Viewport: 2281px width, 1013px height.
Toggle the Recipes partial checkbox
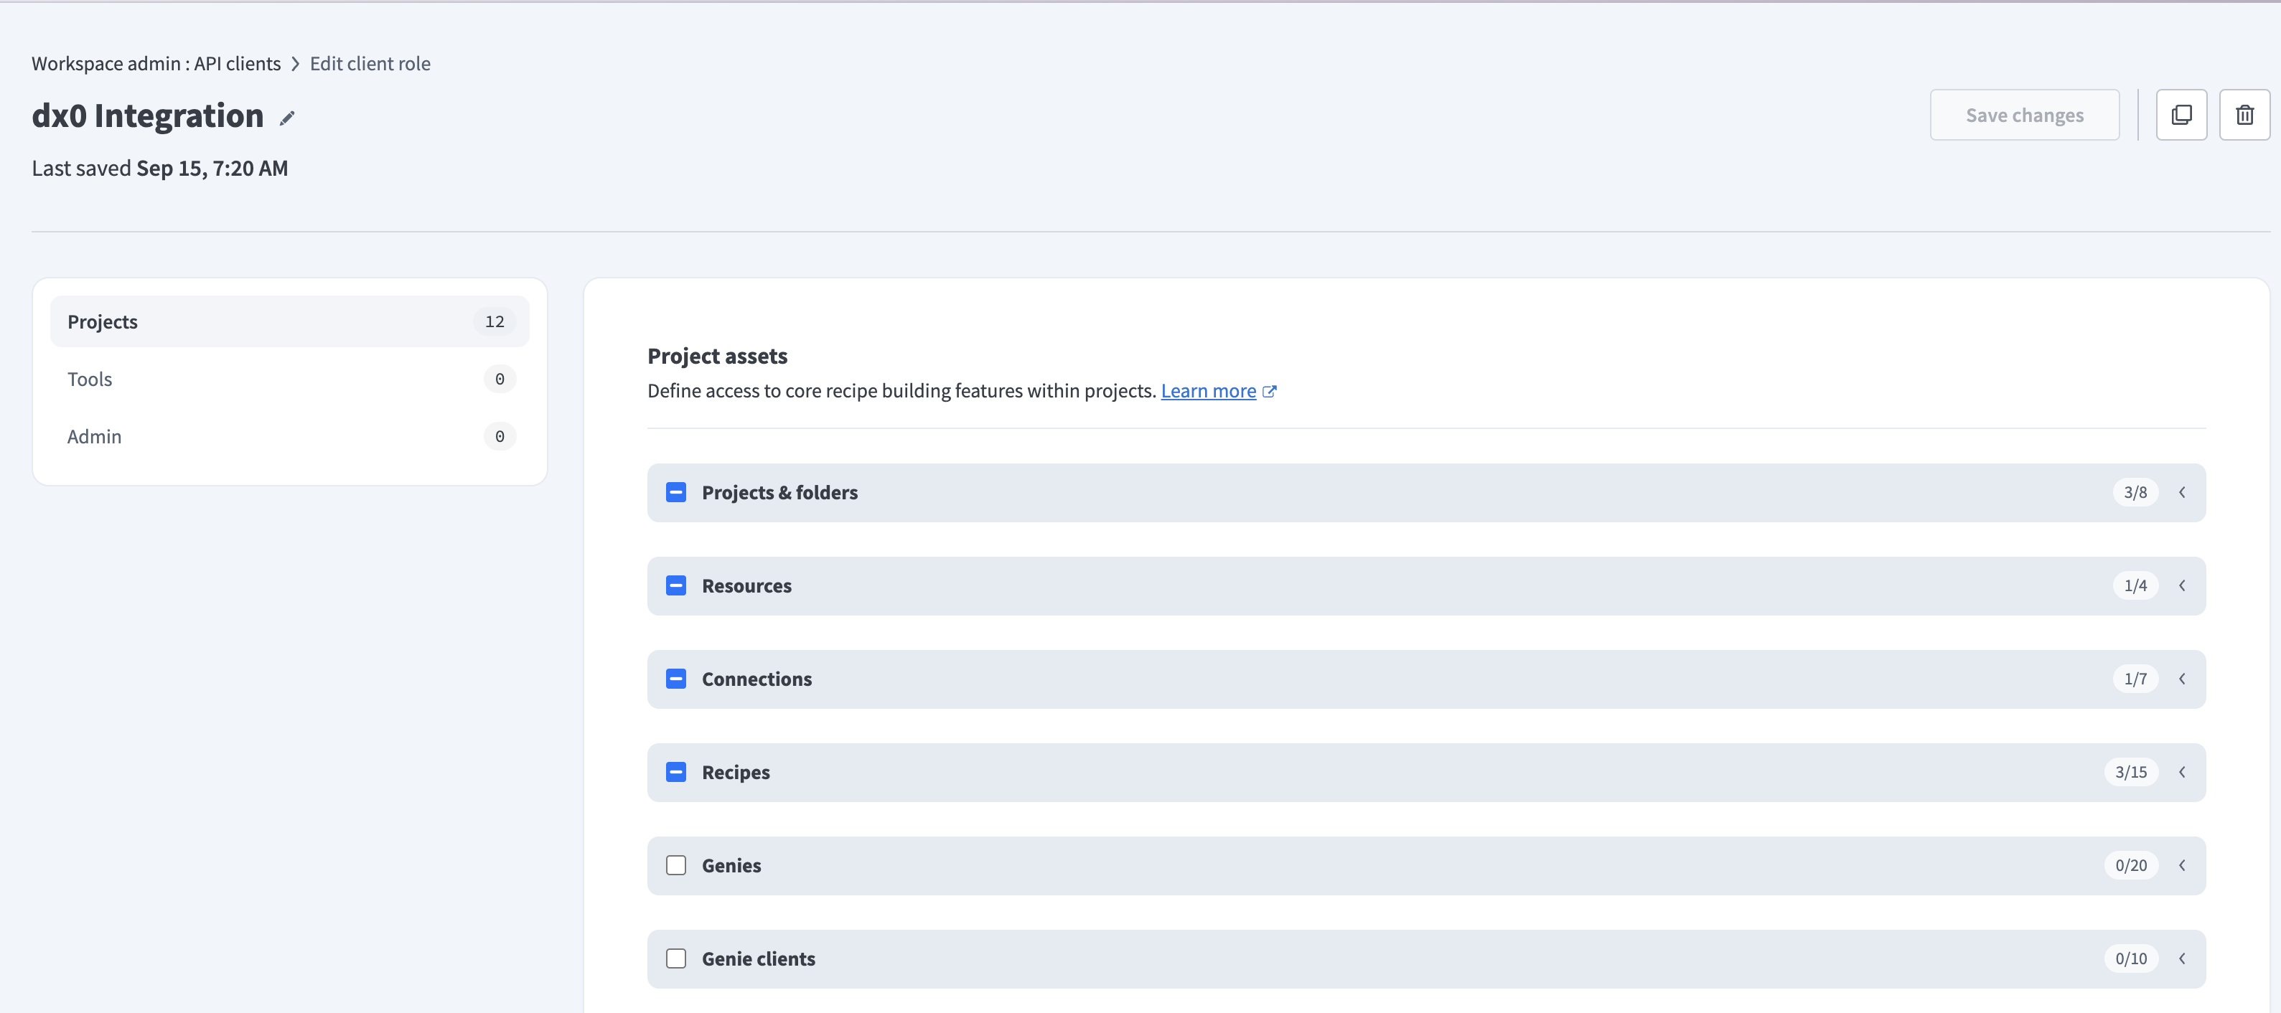[675, 773]
